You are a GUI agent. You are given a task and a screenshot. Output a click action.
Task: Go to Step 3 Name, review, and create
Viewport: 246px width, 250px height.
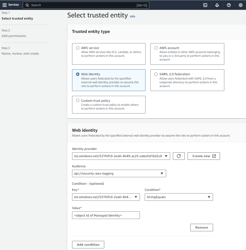pos(20,54)
